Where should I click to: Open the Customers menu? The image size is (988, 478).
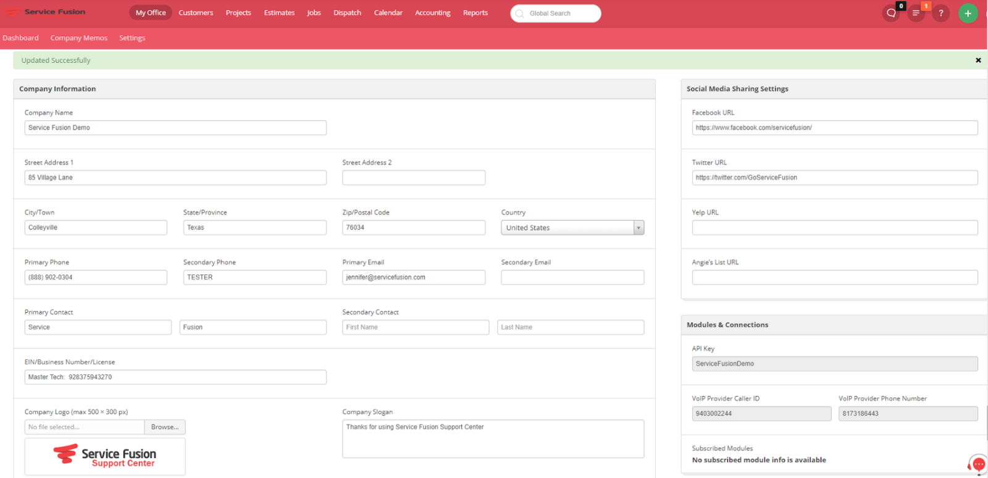click(196, 13)
